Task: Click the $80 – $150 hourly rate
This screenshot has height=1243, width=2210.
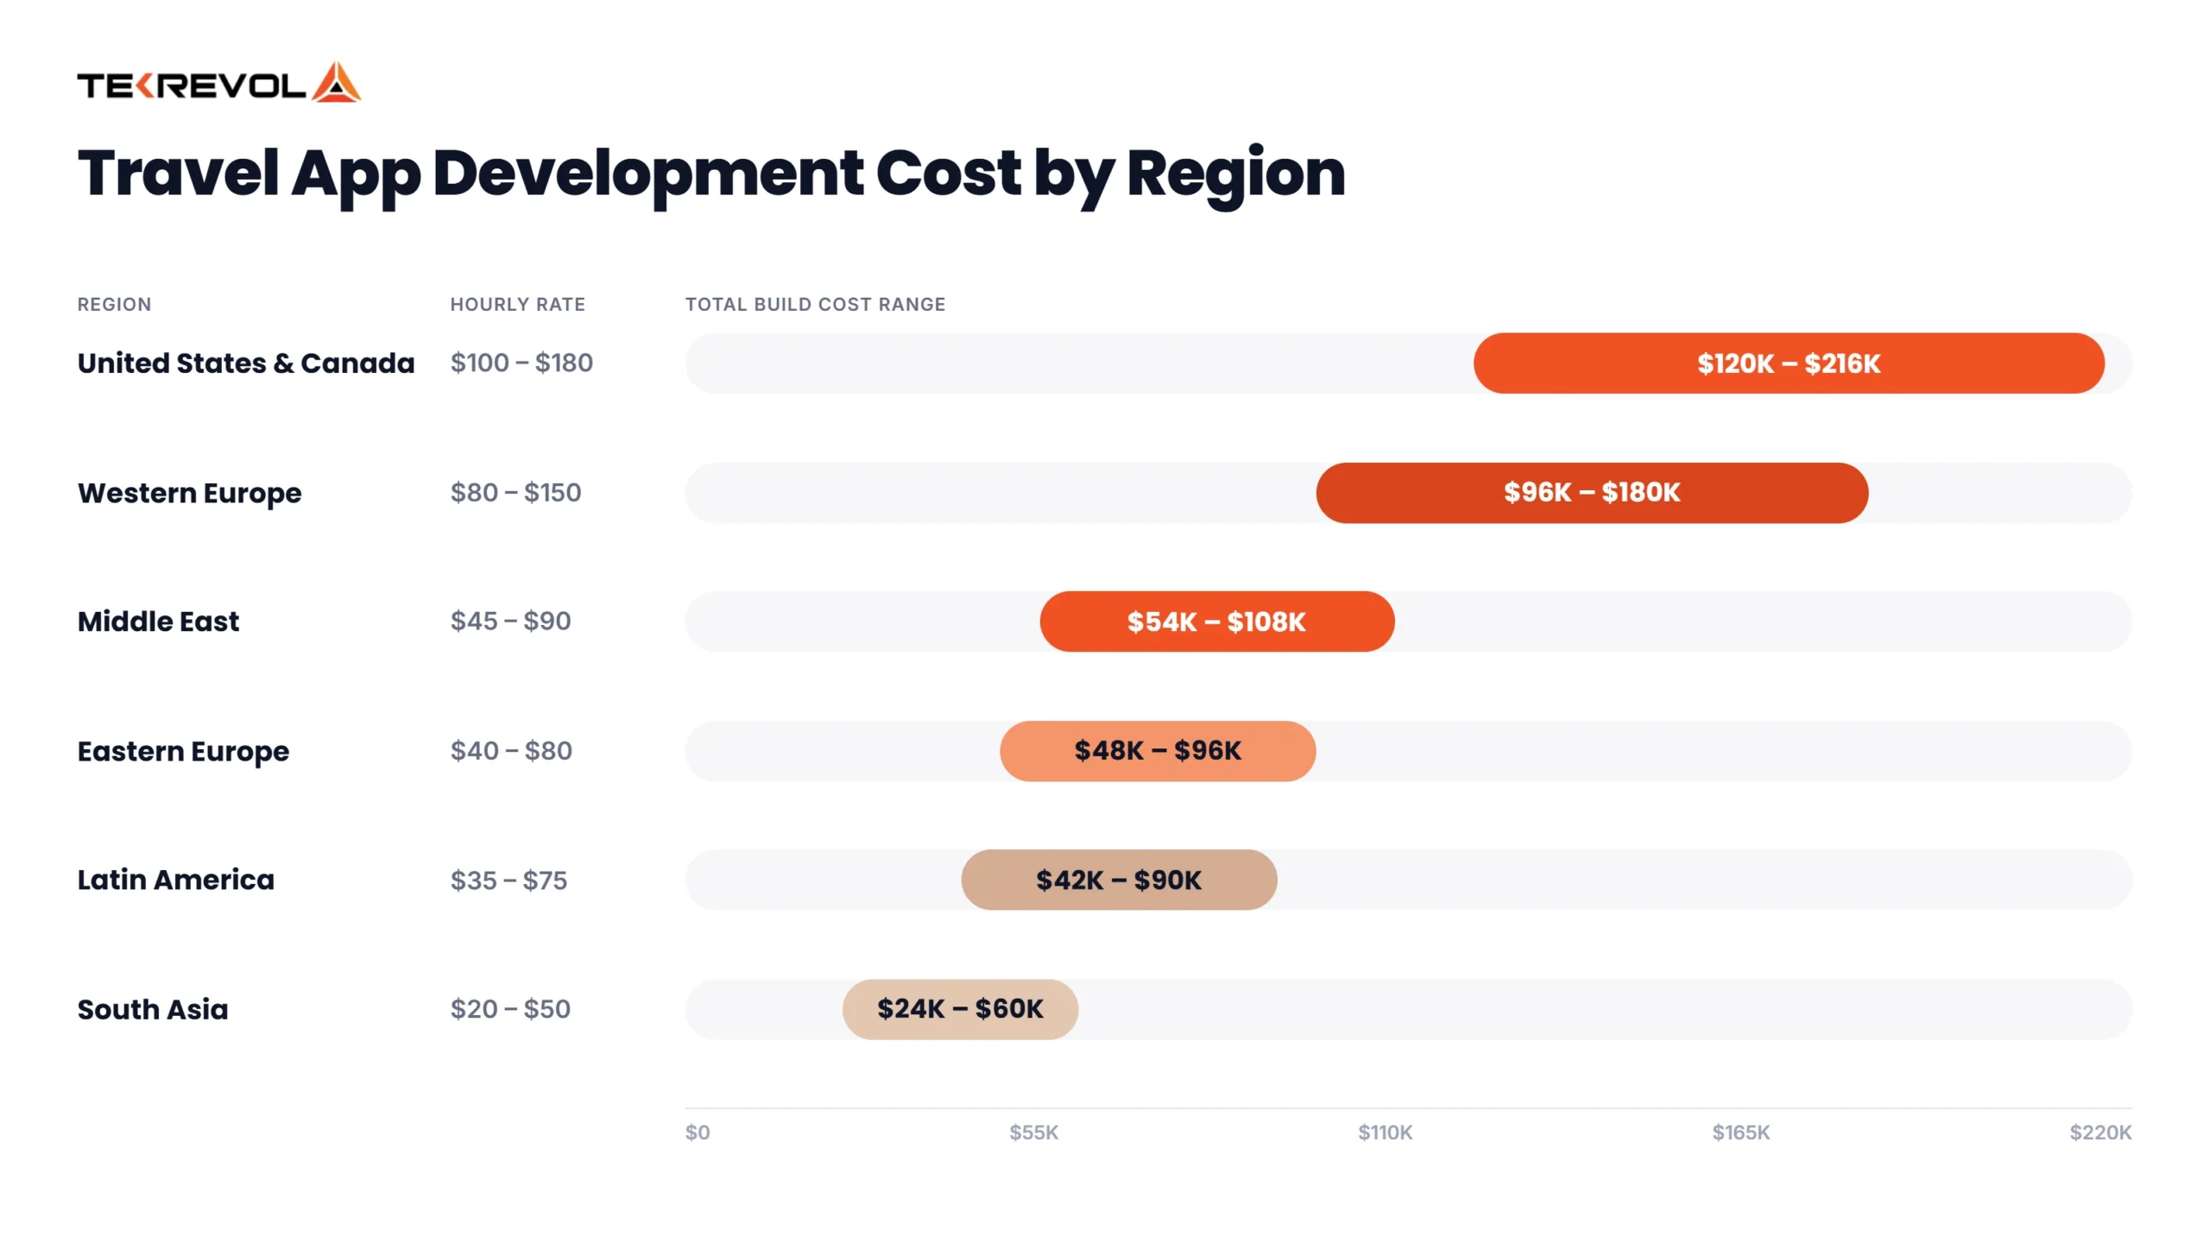Action: tap(515, 492)
